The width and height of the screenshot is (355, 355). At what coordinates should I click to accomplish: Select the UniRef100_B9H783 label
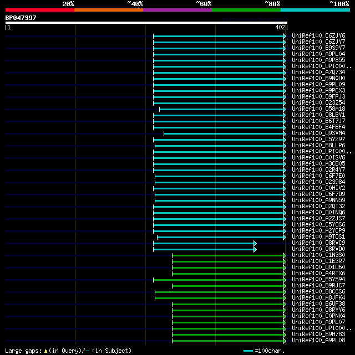pyautogui.click(x=318, y=334)
